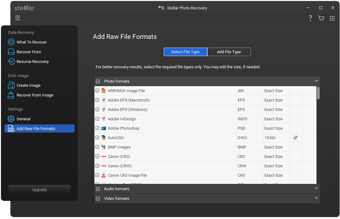Select Add Raw File Formats in sidebar
This screenshot has width=340, height=219.
[x=40, y=128]
